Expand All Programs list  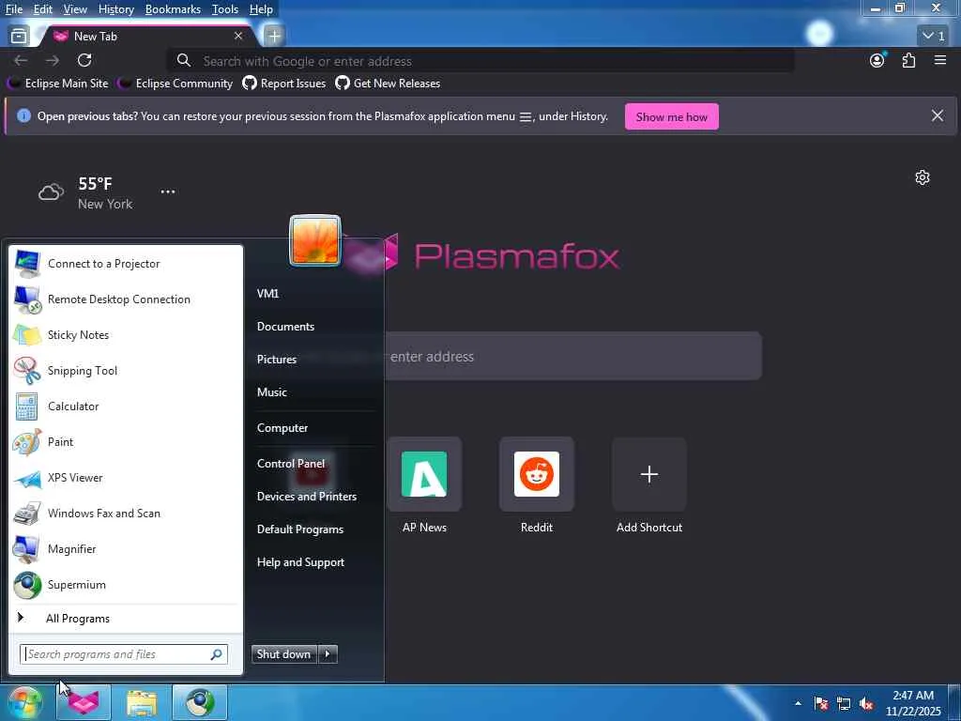click(126, 619)
